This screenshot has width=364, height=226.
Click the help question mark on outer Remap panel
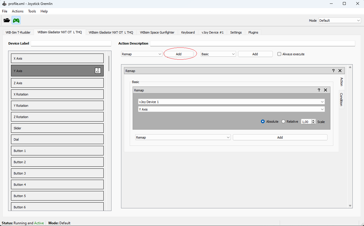[333, 71]
